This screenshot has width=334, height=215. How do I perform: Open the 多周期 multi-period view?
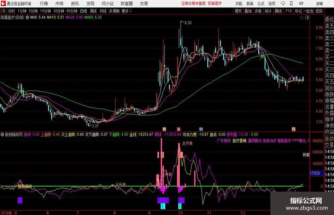pos(114,11)
